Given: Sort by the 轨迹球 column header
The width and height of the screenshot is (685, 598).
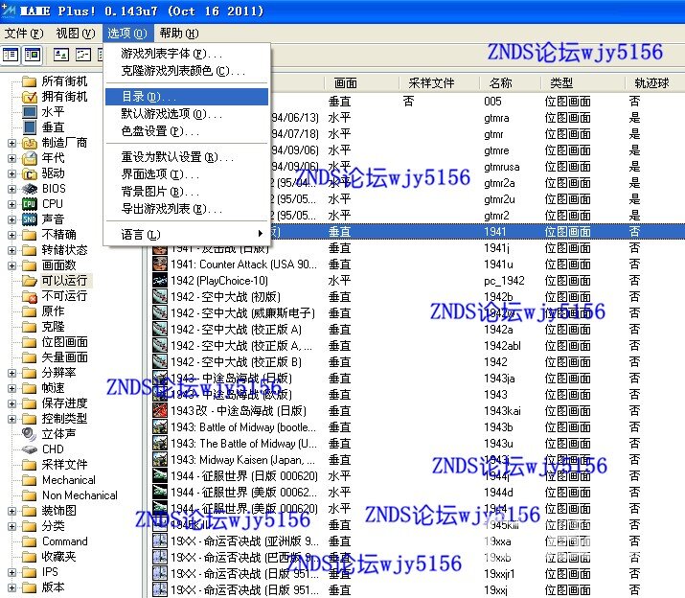Looking at the screenshot, I should (653, 83).
